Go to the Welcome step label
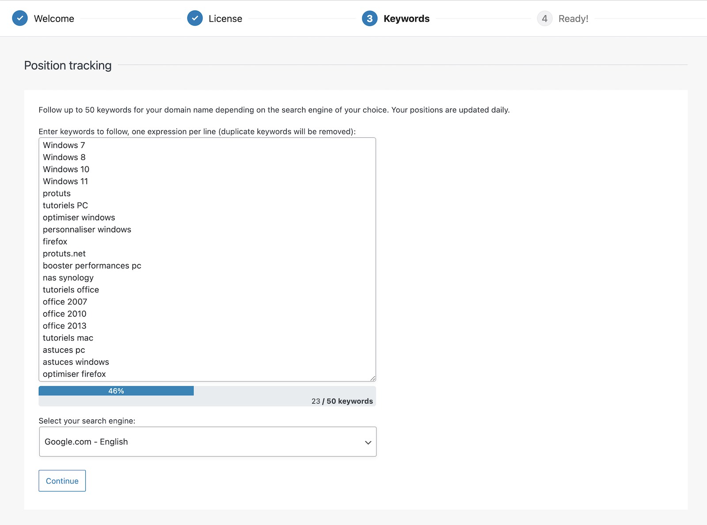The width and height of the screenshot is (707, 525). [x=54, y=19]
